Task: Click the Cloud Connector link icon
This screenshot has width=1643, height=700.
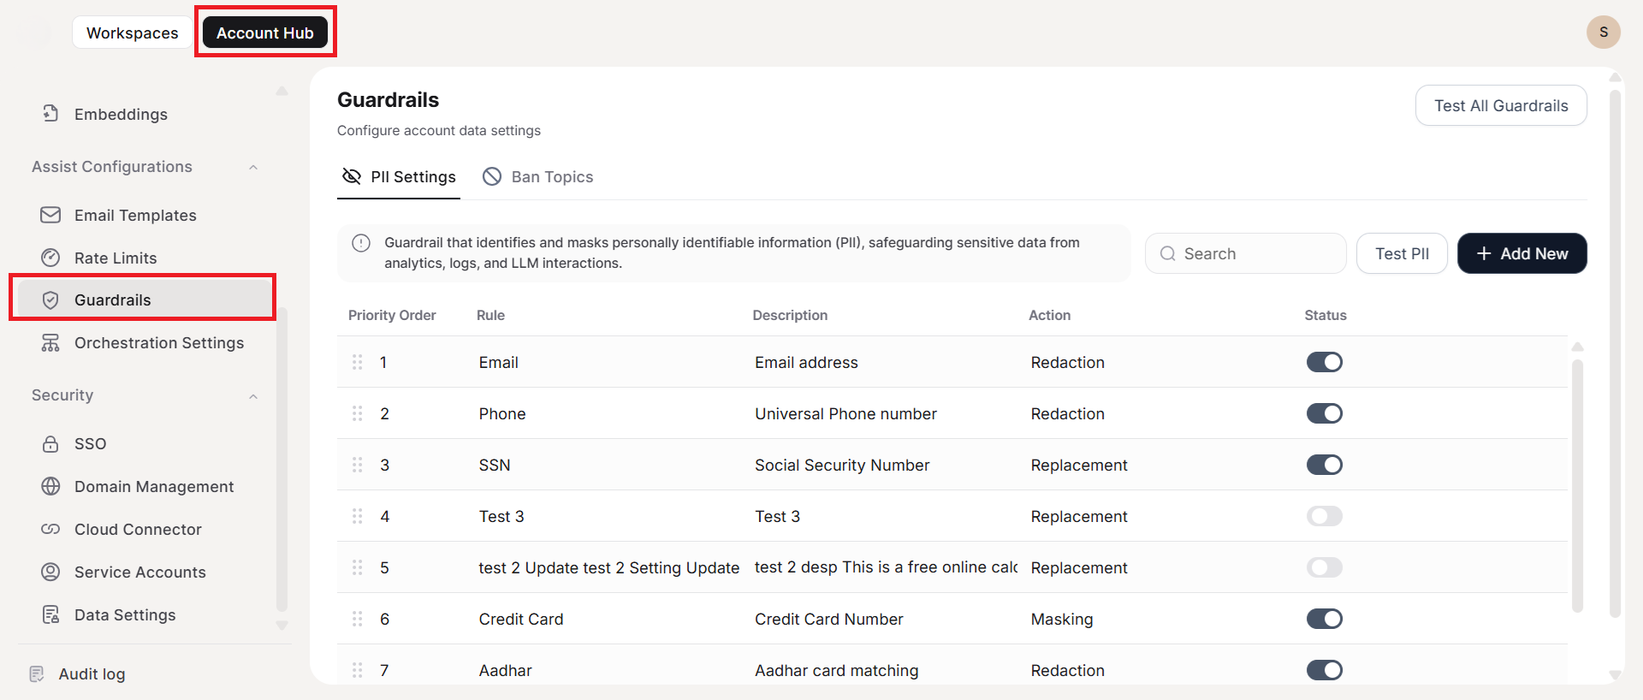Action: click(x=50, y=530)
